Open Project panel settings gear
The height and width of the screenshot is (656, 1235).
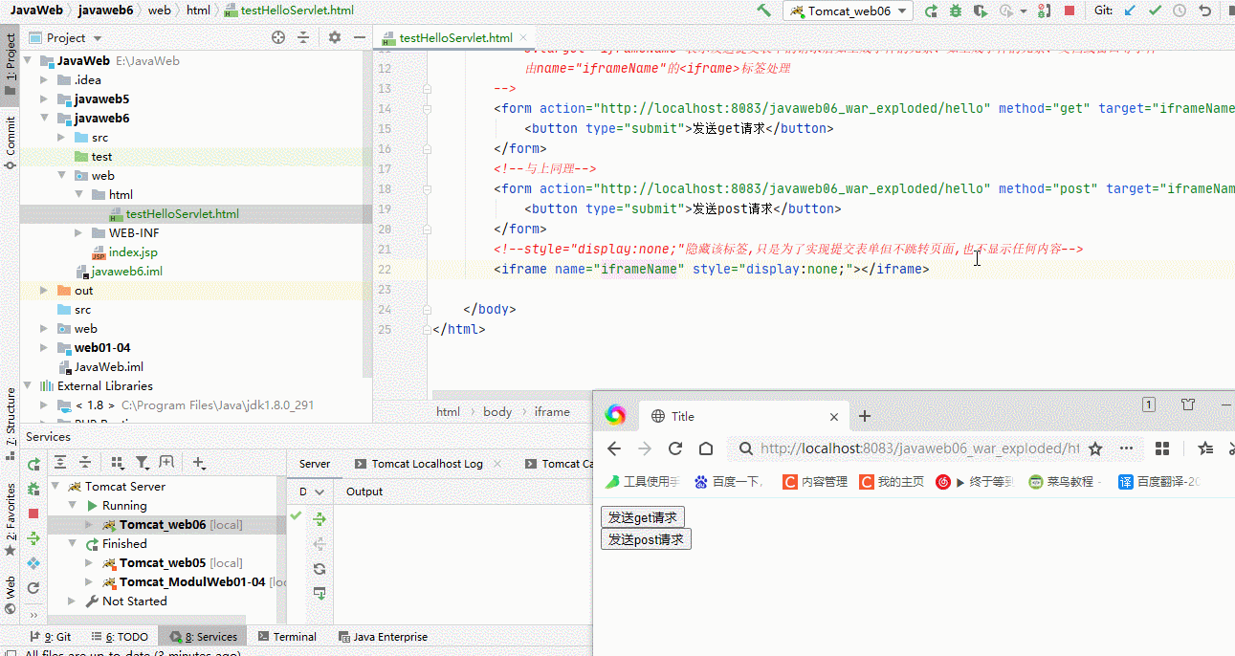[x=334, y=37]
